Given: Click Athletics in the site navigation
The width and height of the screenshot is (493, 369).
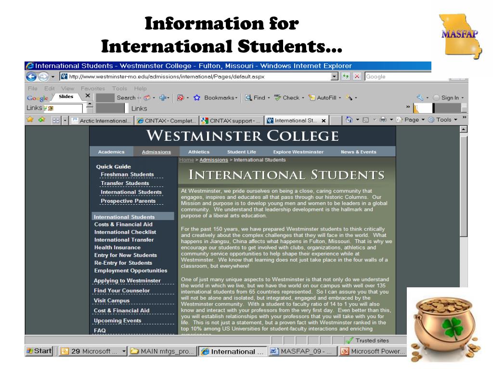Looking at the screenshot, I should tap(199, 152).
